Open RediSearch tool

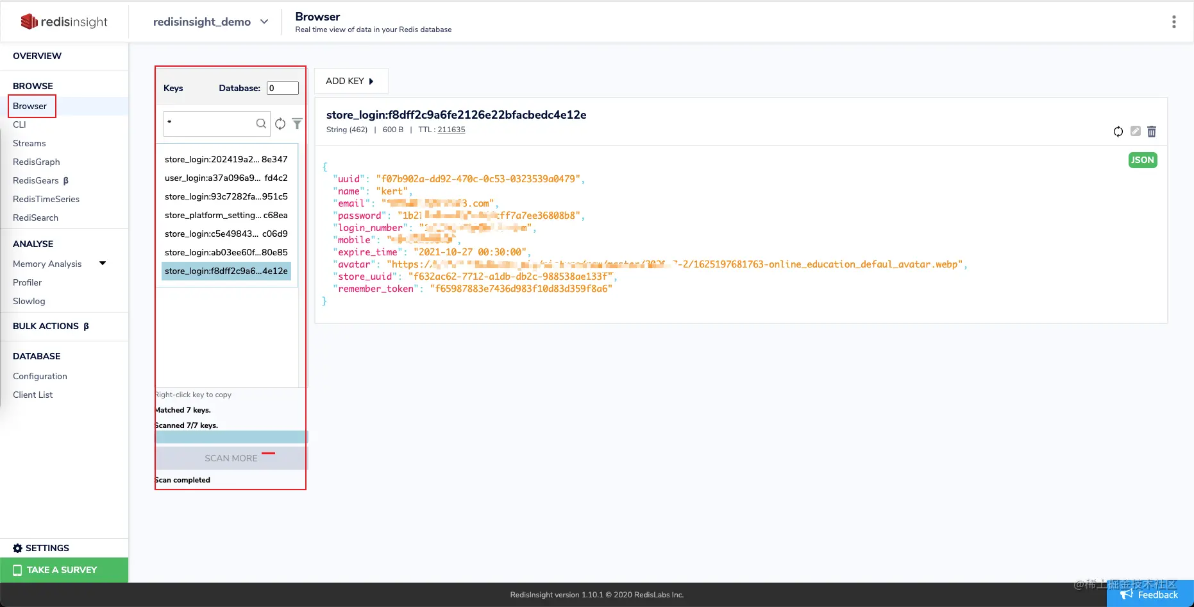35,218
